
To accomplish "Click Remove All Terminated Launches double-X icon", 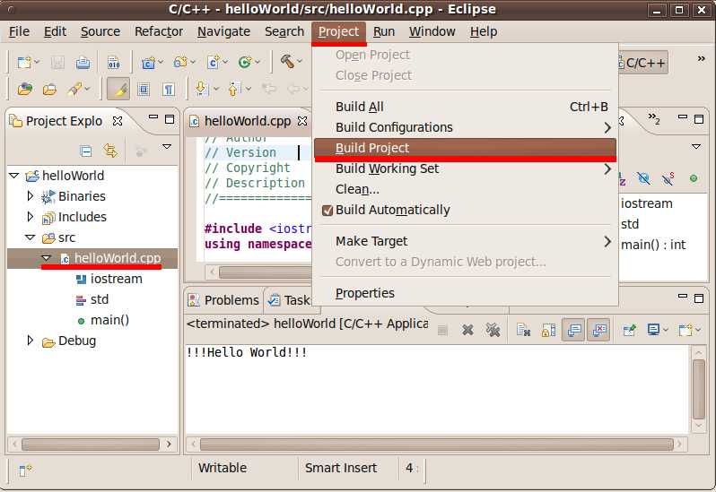I will pyautogui.click(x=493, y=330).
